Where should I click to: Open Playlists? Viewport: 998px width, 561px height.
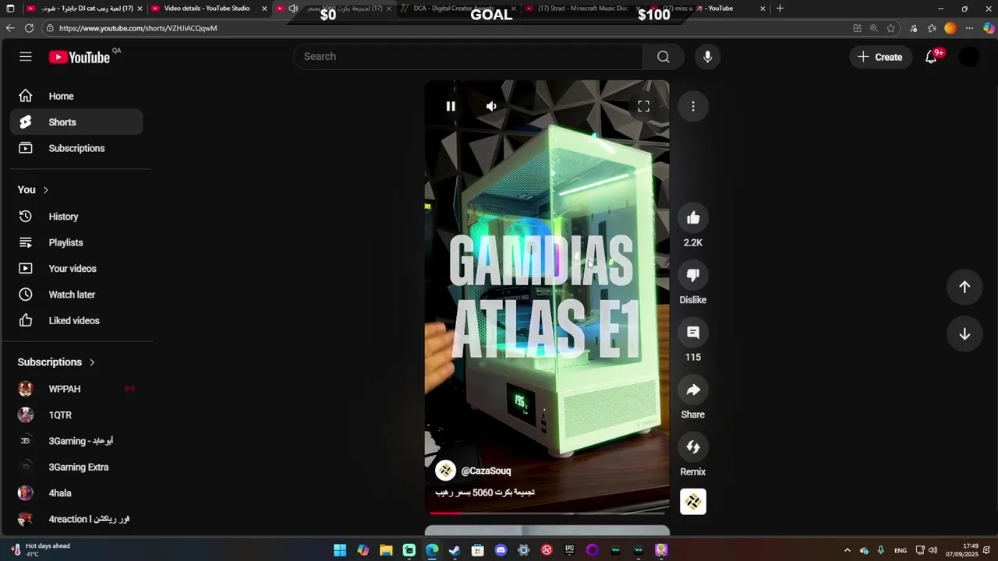76,242
